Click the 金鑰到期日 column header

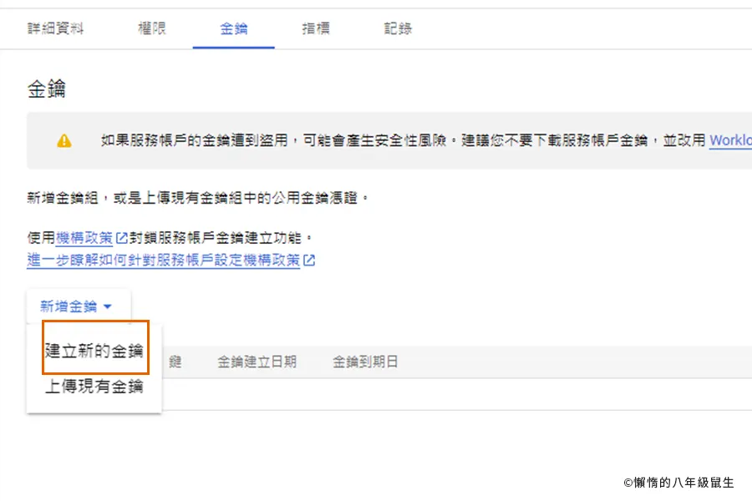tap(365, 362)
